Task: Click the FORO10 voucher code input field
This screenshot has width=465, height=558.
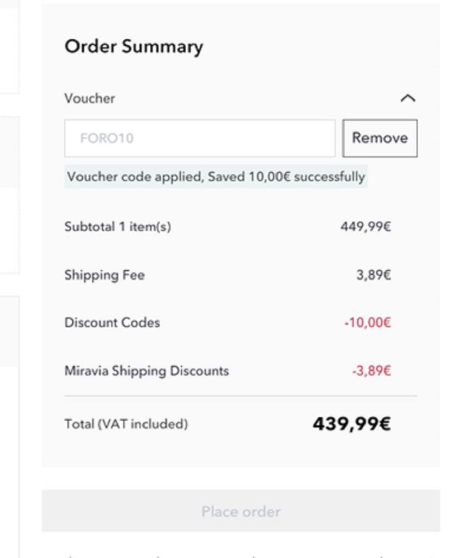Action: [199, 138]
